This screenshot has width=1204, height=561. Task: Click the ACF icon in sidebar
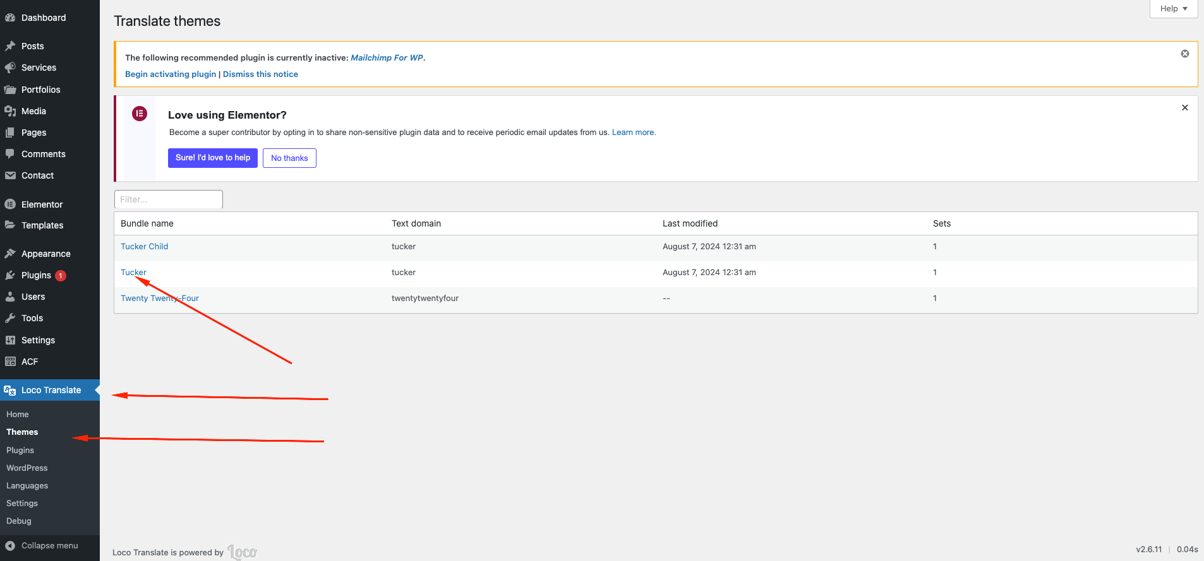pos(10,362)
